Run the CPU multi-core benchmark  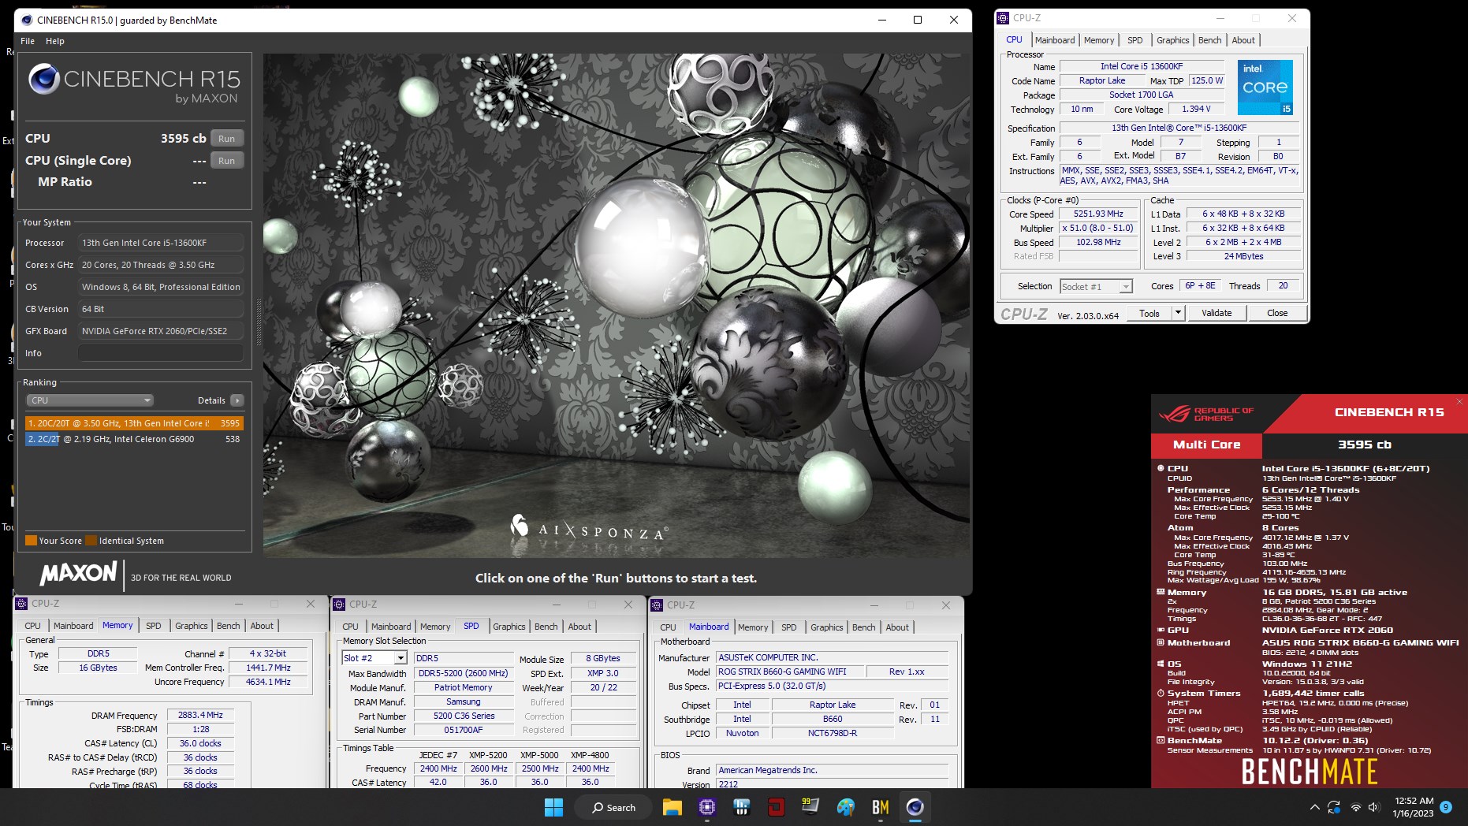pyautogui.click(x=227, y=139)
